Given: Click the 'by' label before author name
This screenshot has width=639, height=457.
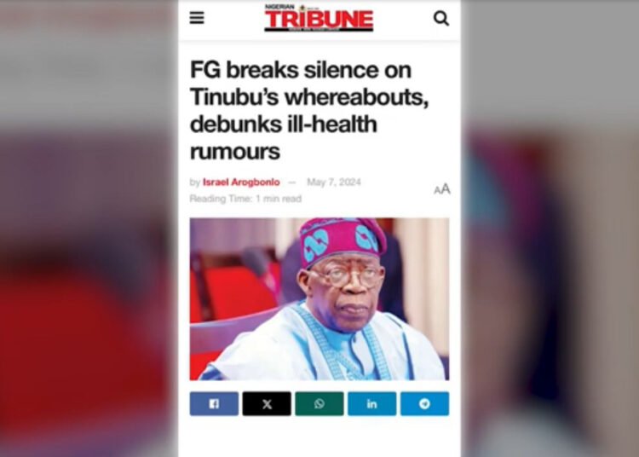Looking at the screenshot, I should coord(194,182).
